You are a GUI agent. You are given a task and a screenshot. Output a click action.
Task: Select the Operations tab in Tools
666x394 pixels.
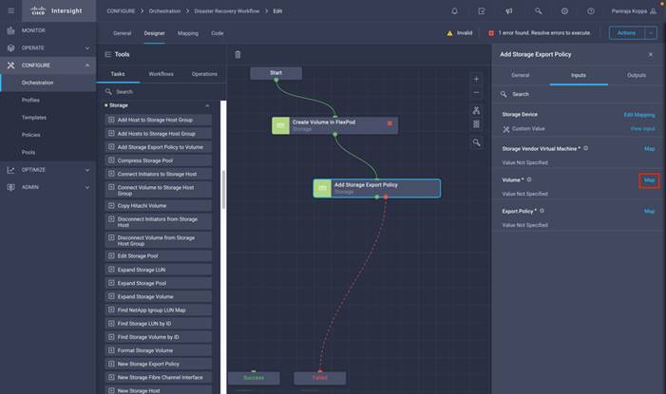tap(204, 74)
